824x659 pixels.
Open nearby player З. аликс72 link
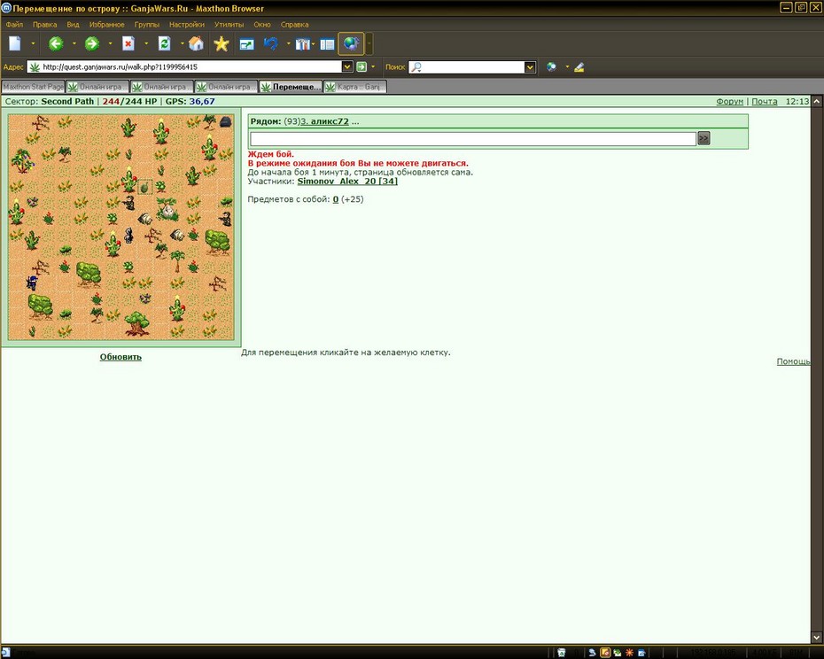[x=324, y=121]
